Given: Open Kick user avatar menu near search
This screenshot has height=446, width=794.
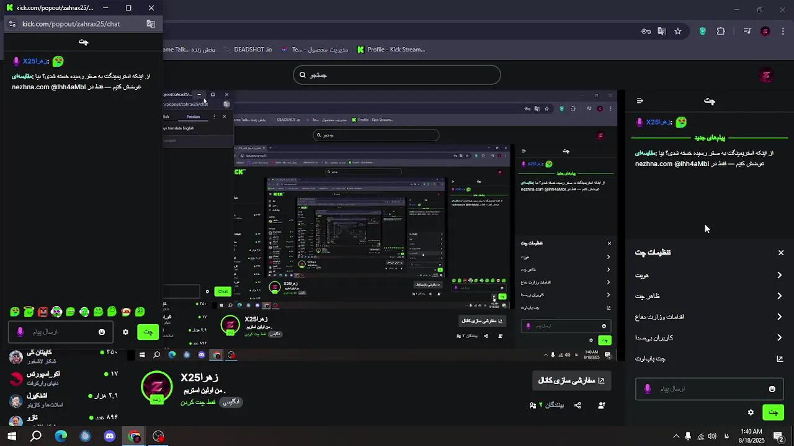Looking at the screenshot, I should (766, 76).
